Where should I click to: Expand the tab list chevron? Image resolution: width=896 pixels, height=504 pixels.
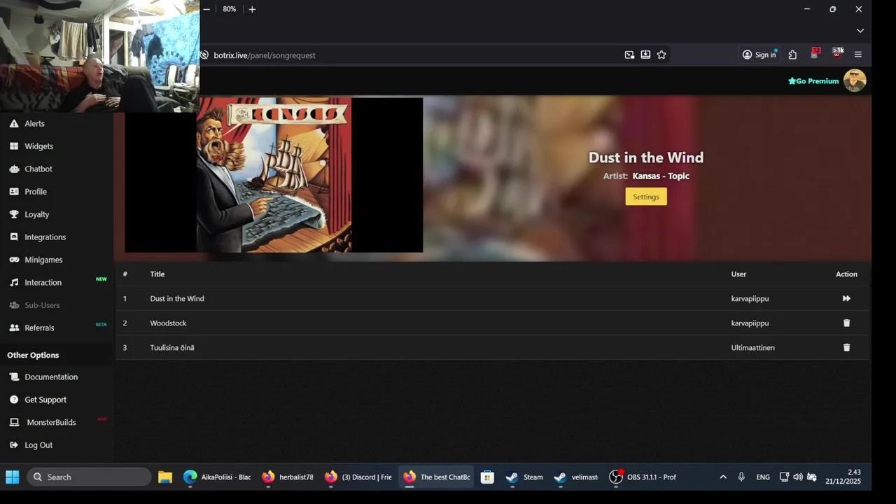click(x=860, y=30)
